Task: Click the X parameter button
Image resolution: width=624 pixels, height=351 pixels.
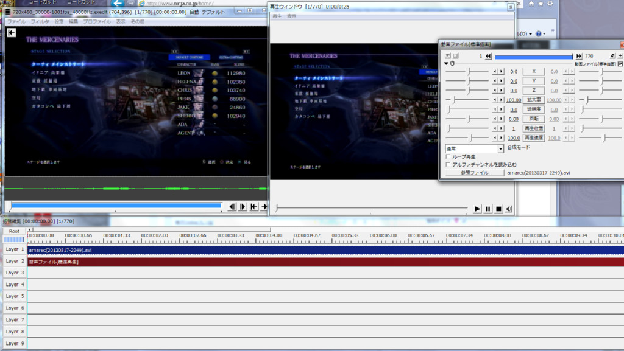Action: coord(534,71)
